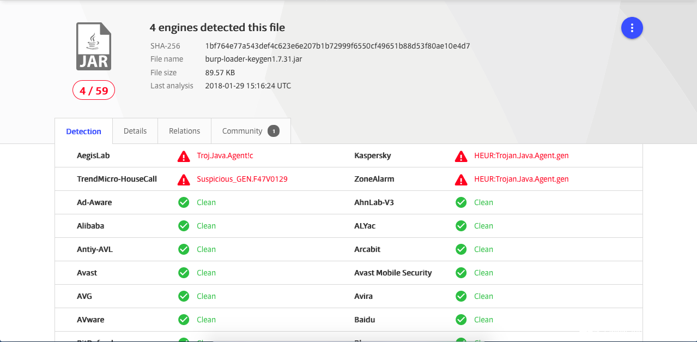Click the green clean icon for Baidu
The width and height of the screenshot is (697, 342).
[461, 320]
